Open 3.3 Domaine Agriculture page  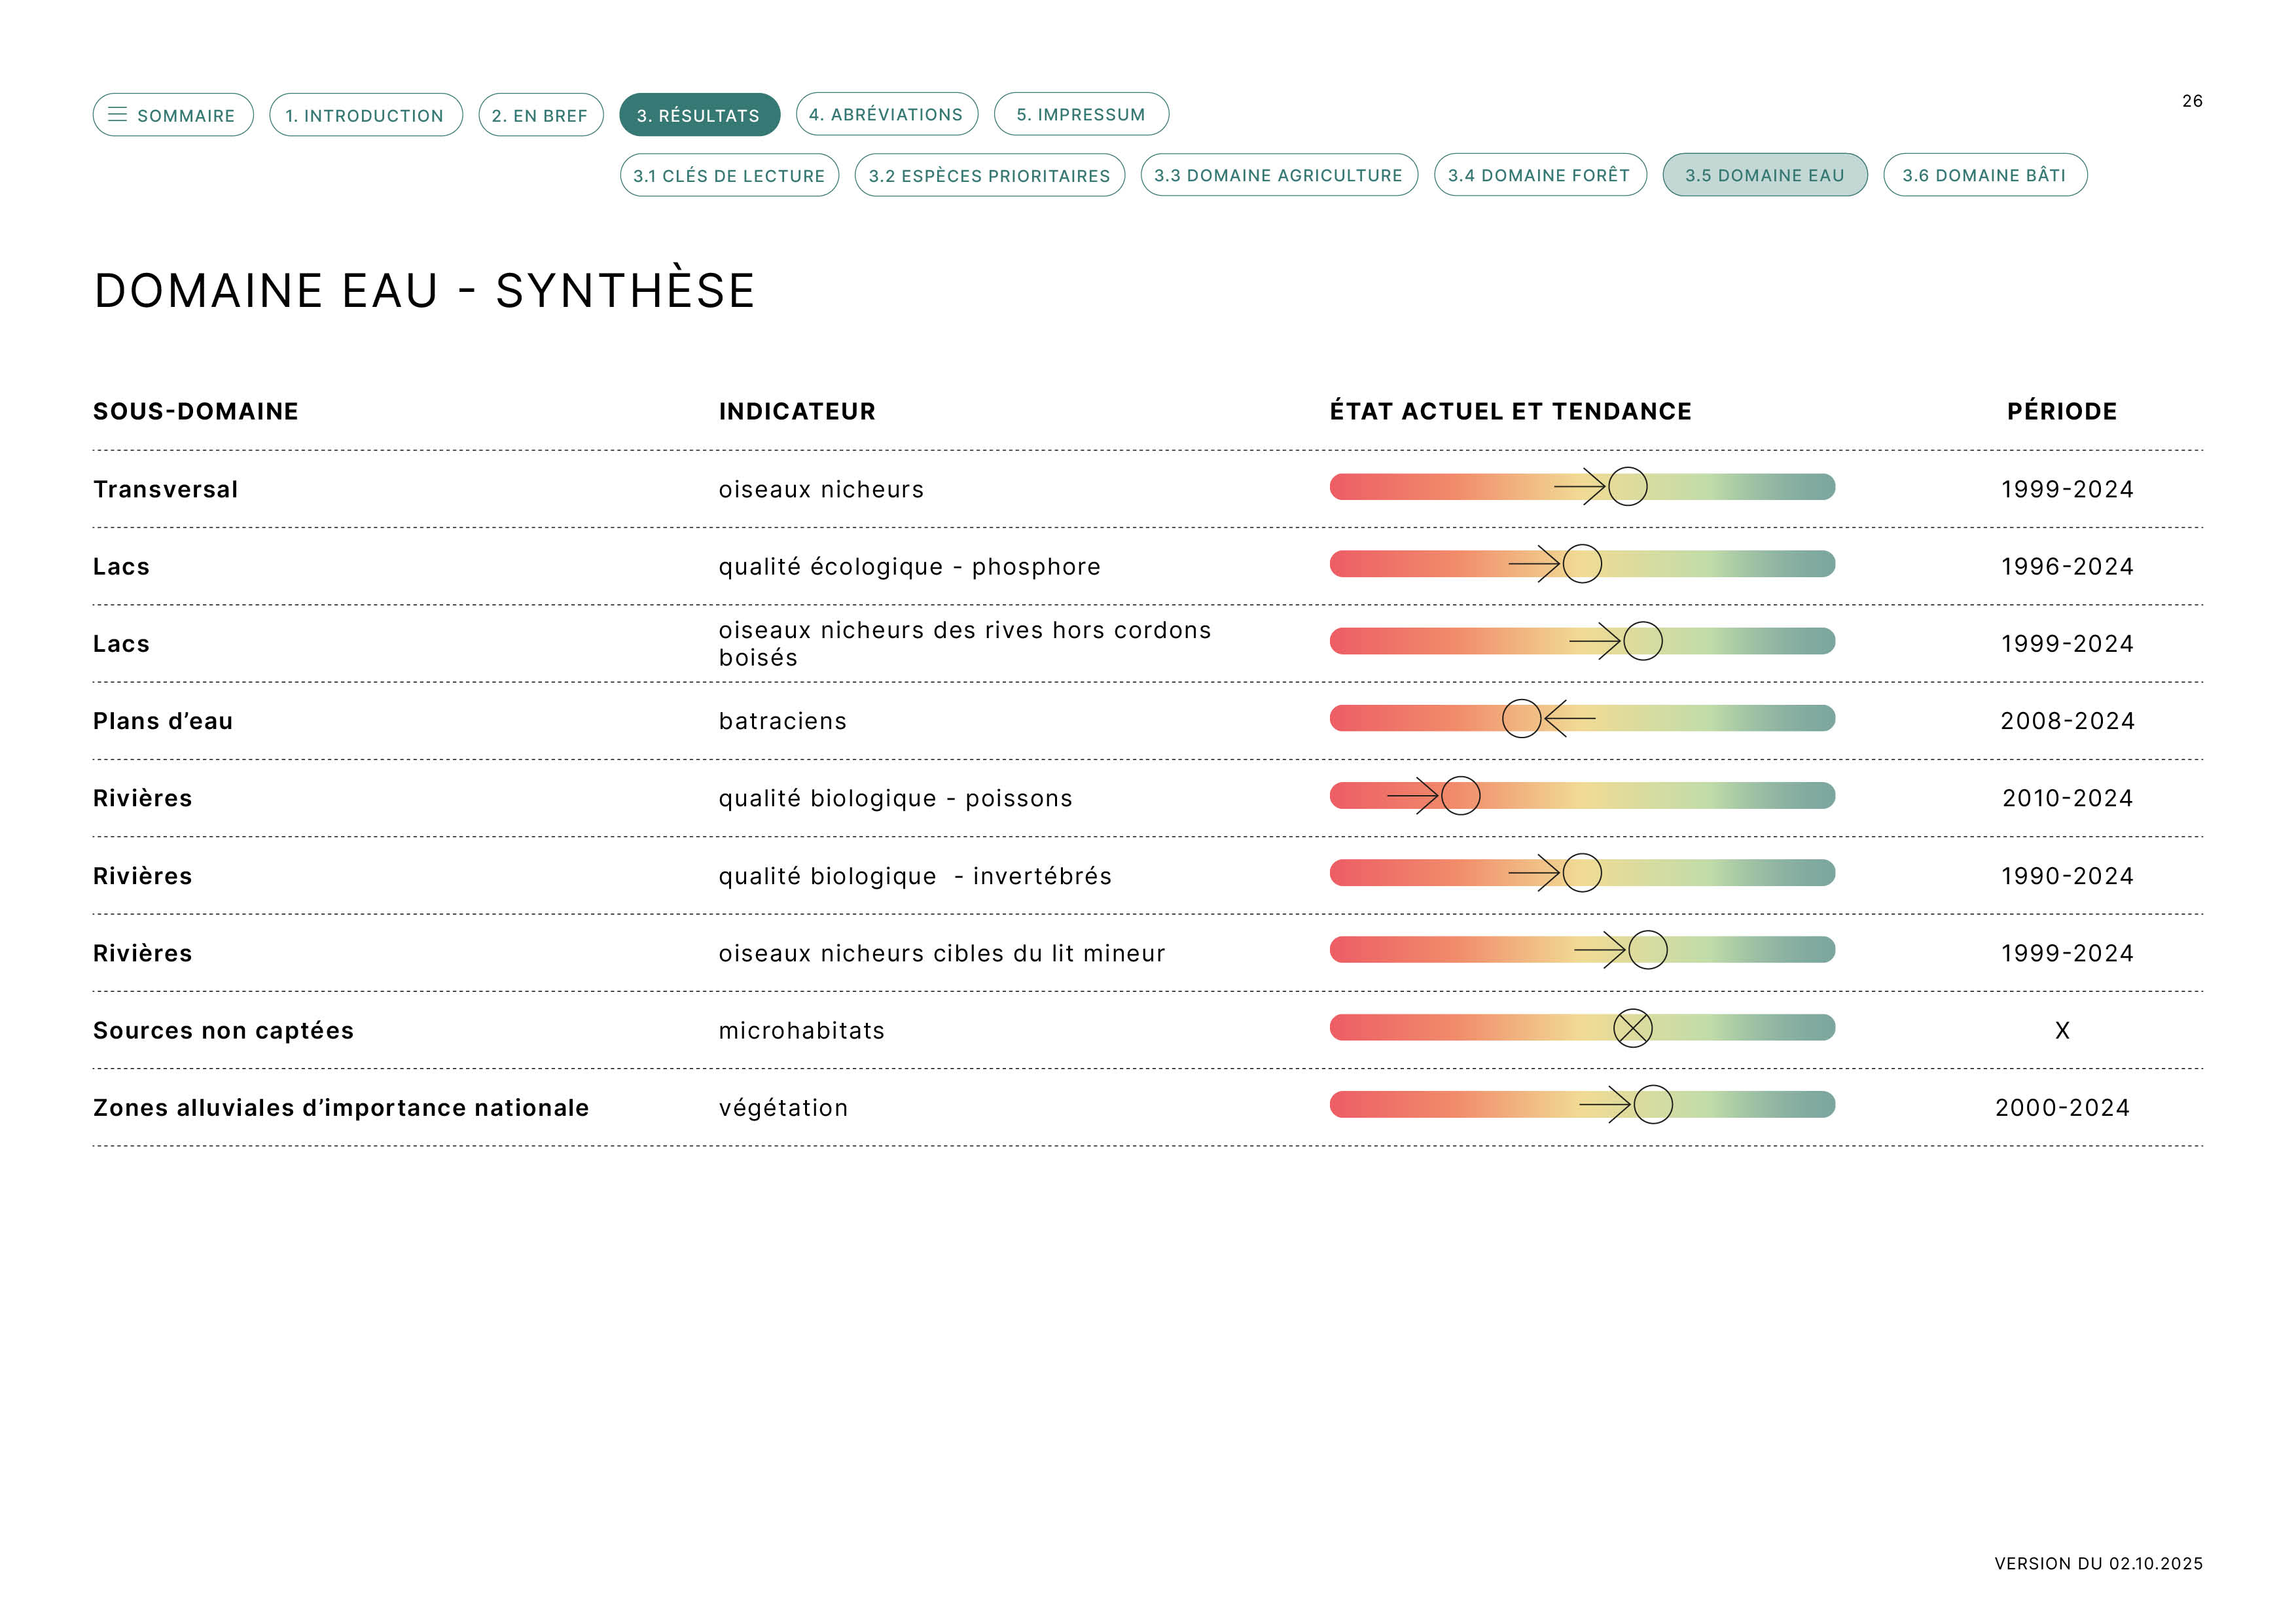[x=1278, y=175]
